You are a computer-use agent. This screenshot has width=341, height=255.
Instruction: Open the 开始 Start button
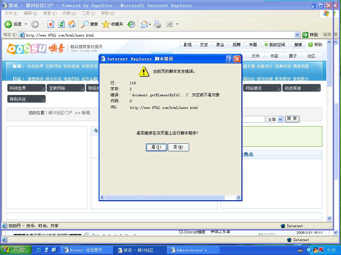pyautogui.click(x=15, y=250)
